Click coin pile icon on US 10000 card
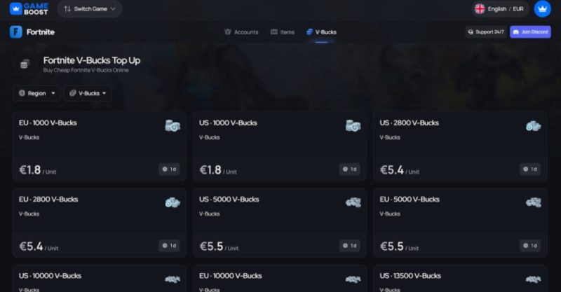 tap(173, 279)
